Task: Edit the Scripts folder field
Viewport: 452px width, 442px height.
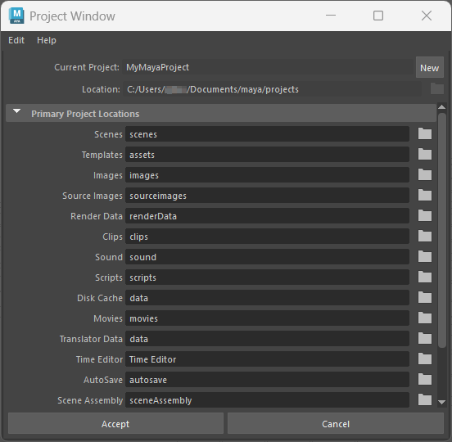Action: pyautogui.click(x=267, y=277)
